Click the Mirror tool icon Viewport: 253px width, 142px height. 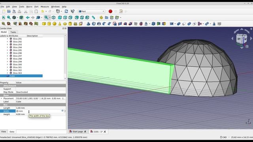tap(99, 24)
